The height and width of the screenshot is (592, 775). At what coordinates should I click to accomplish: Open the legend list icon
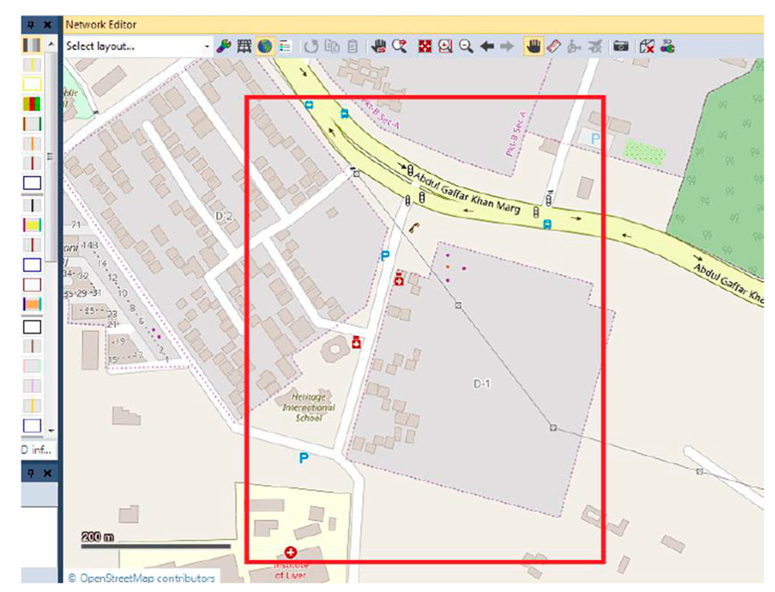(285, 46)
